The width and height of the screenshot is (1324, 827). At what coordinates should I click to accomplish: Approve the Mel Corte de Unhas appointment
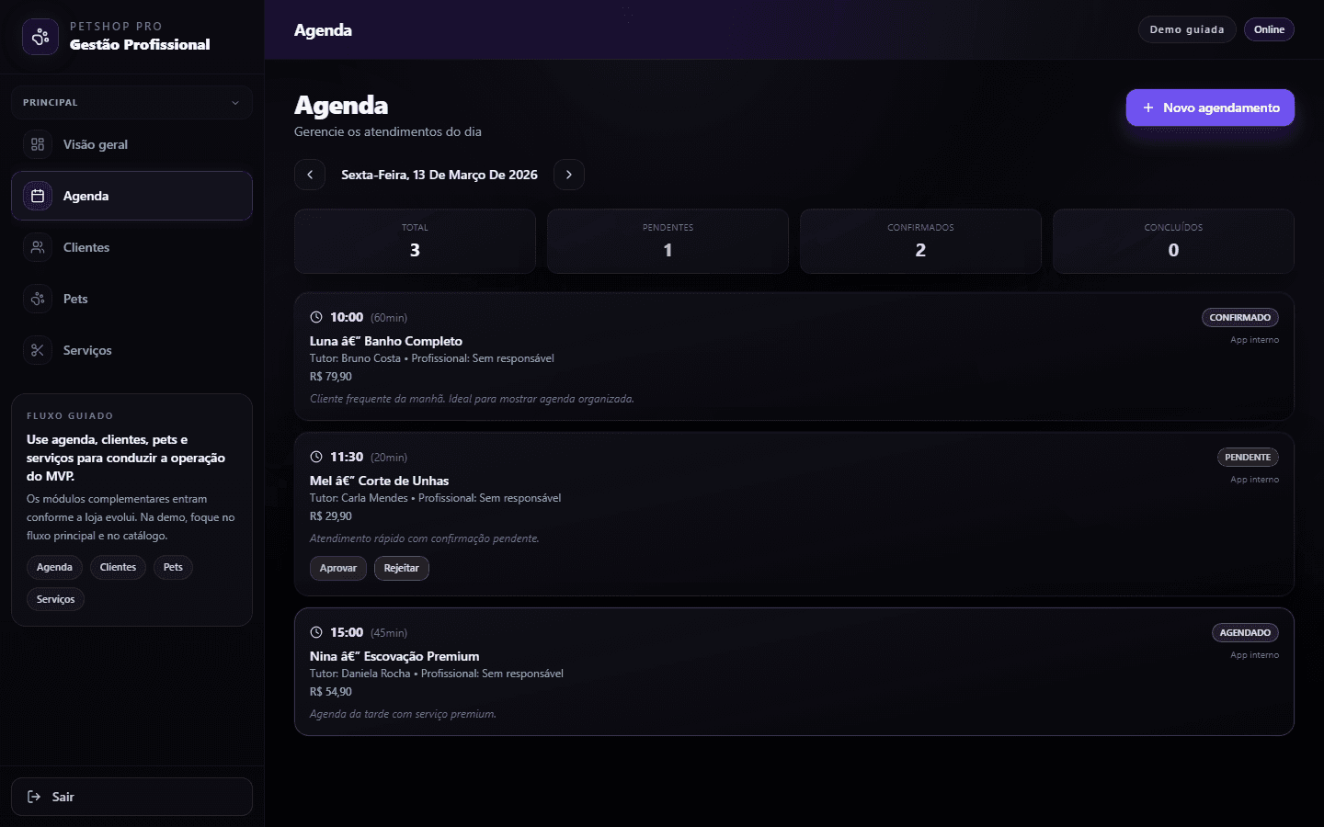click(337, 568)
